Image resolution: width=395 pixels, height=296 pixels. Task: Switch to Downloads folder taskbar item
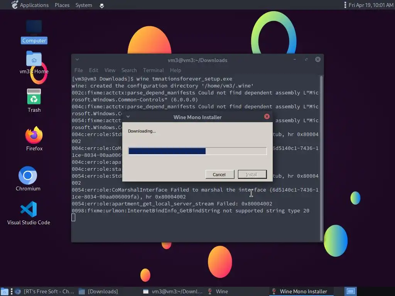pos(98,291)
